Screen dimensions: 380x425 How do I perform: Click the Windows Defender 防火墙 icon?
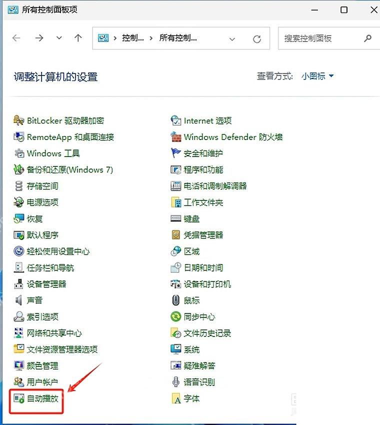tap(175, 137)
